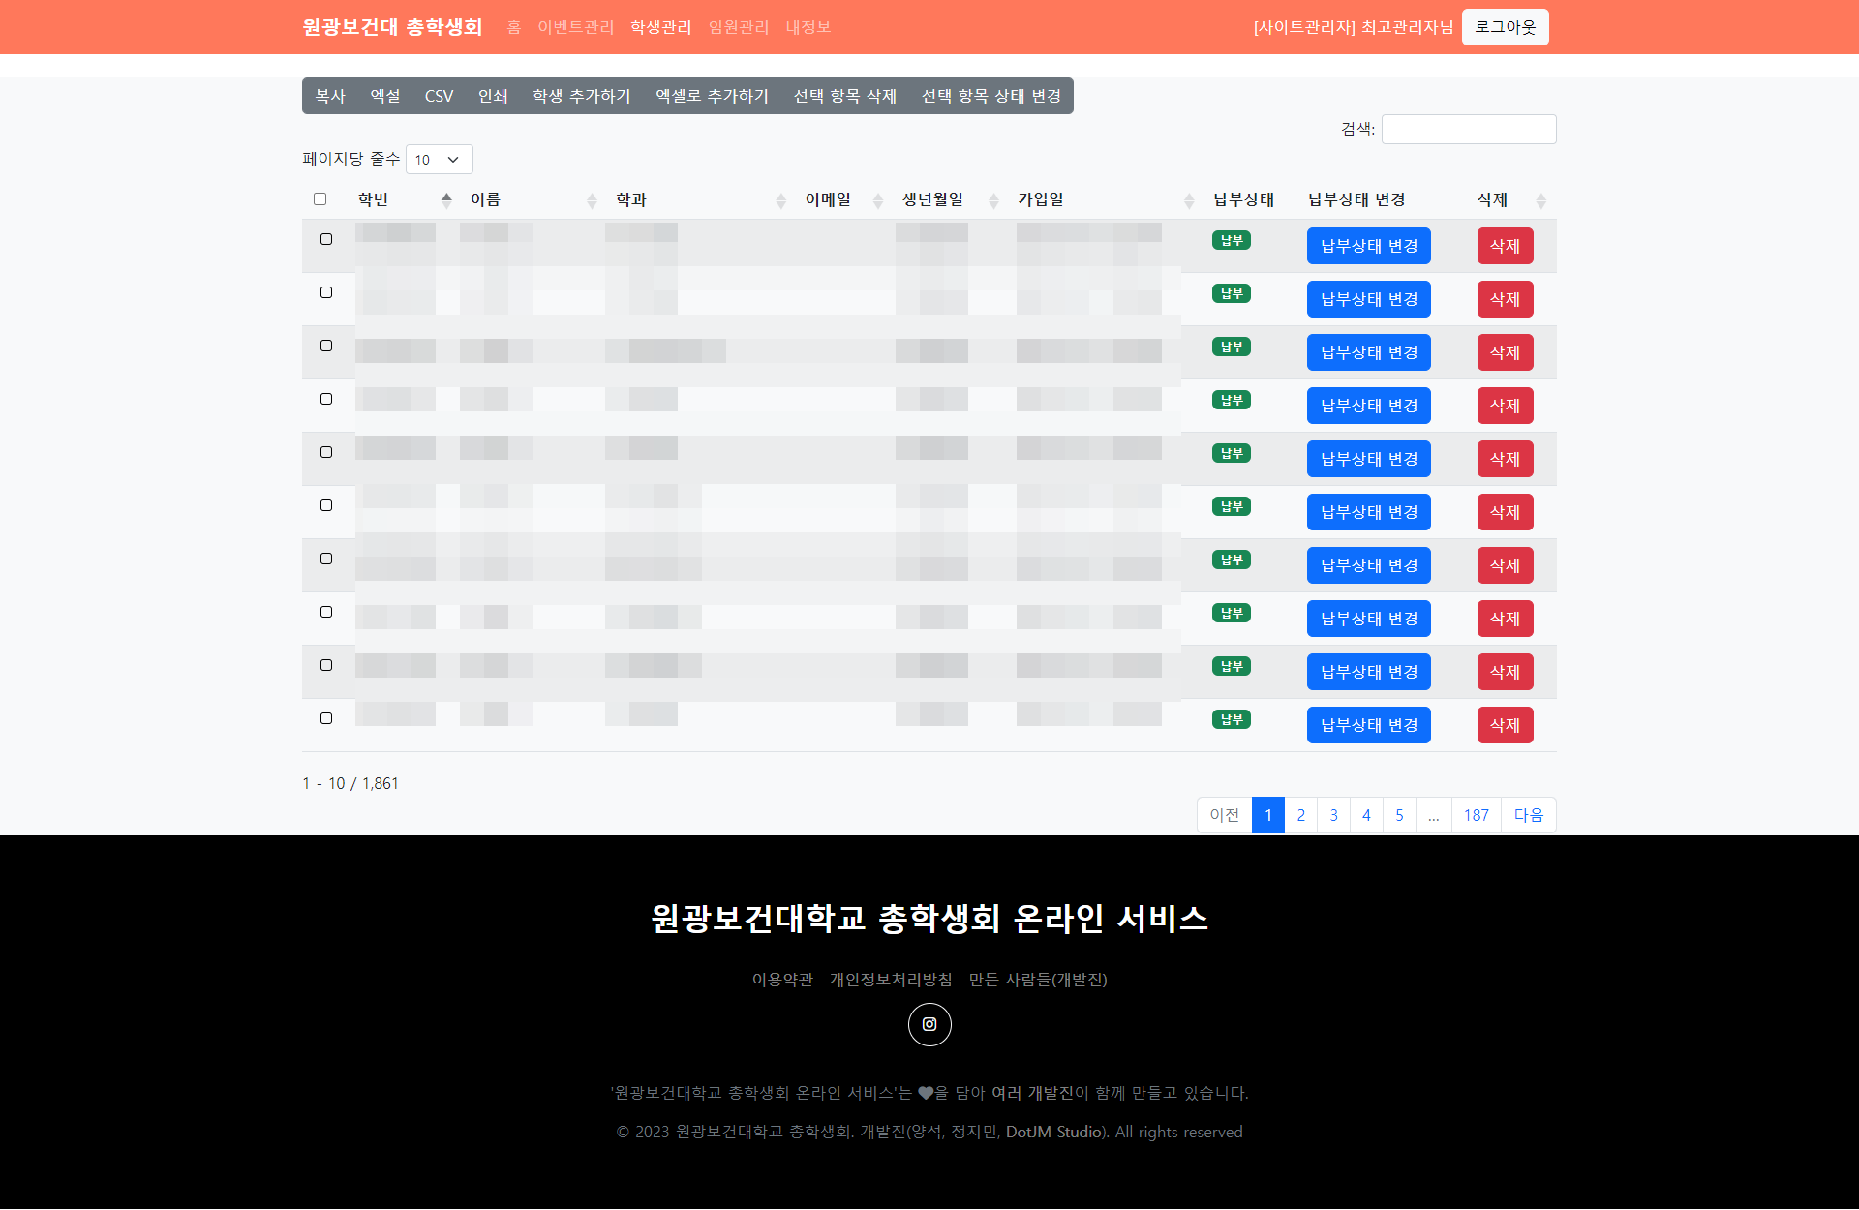The image size is (1859, 1210).
Task: Click the sort arrows on the 삭제 header
Action: click(1540, 200)
